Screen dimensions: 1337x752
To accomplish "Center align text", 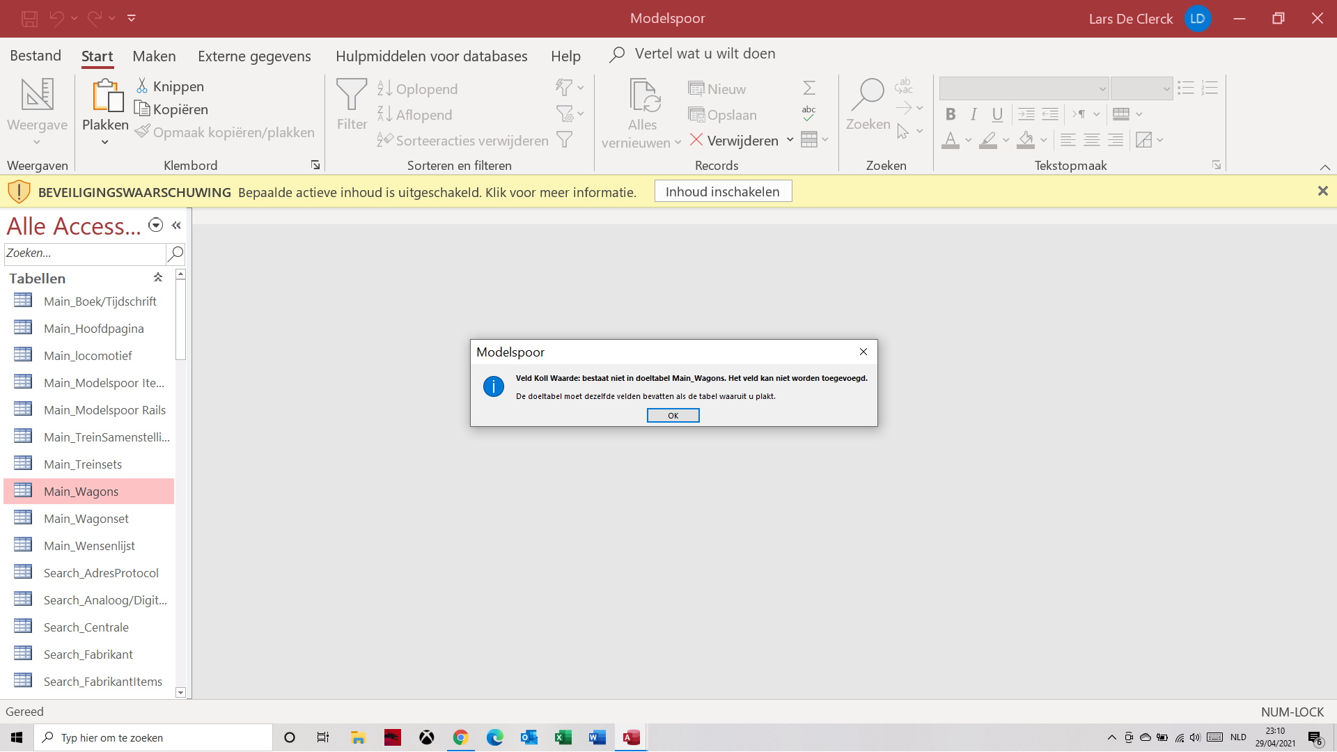I will 1092,141.
